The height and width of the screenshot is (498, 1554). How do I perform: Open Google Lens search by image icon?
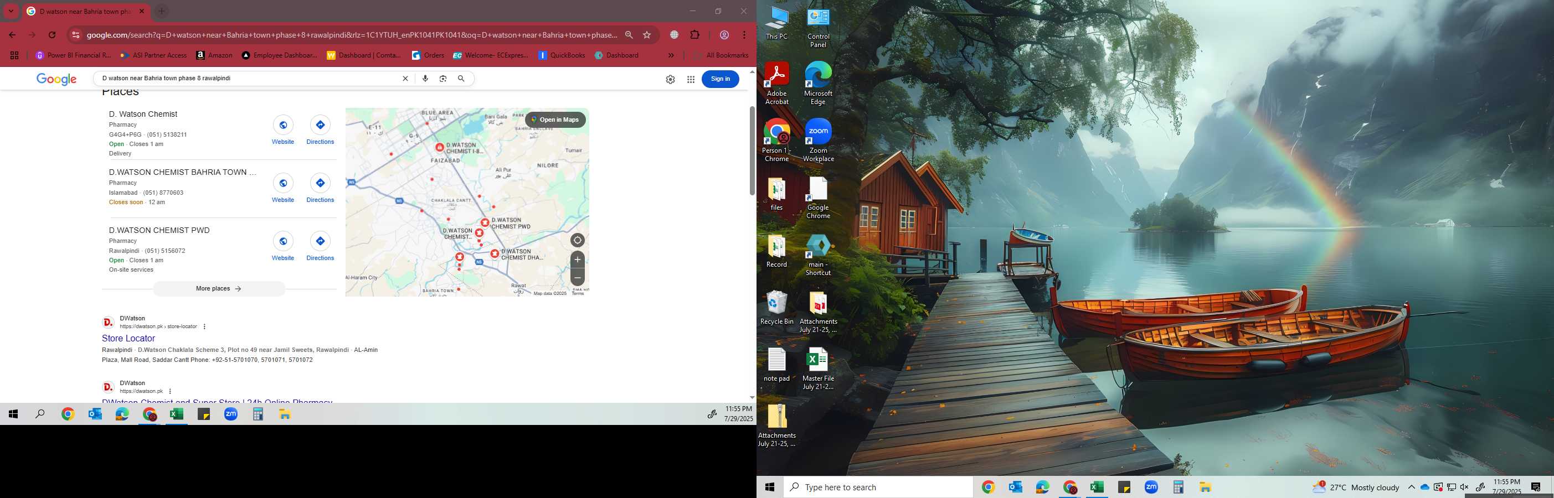444,79
